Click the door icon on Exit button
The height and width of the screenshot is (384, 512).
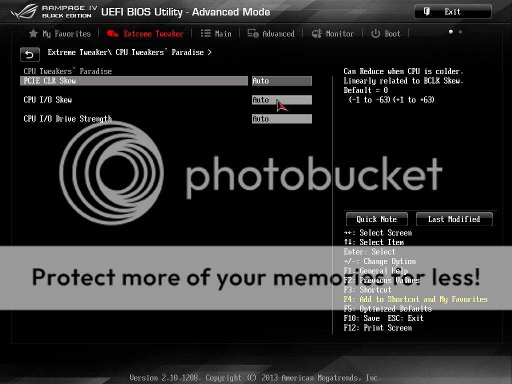pyautogui.click(x=426, y=11)
